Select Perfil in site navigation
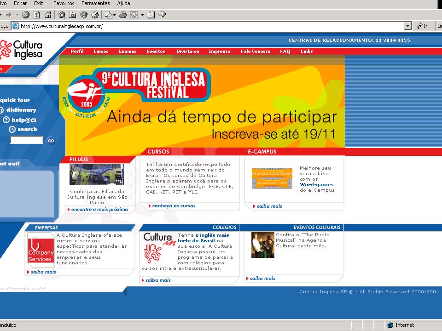The height and width of the screenshot is (331, 442). [77, 51]
